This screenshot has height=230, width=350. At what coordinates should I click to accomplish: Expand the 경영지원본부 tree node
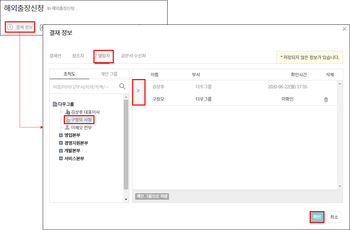pyautogui.click(x=61, y=143)
